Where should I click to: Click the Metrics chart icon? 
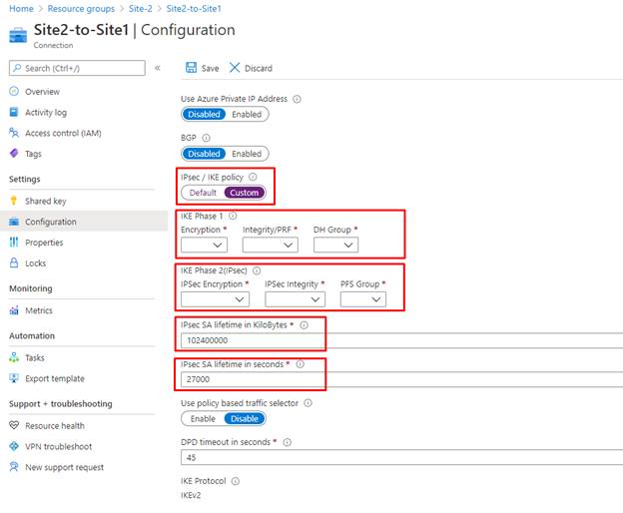click(14, 310)
